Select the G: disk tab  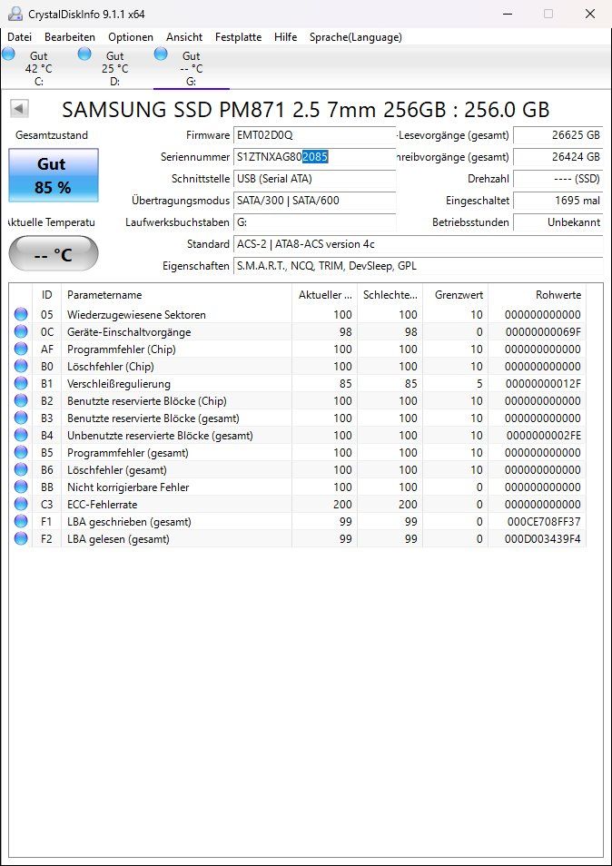[191, 68]
